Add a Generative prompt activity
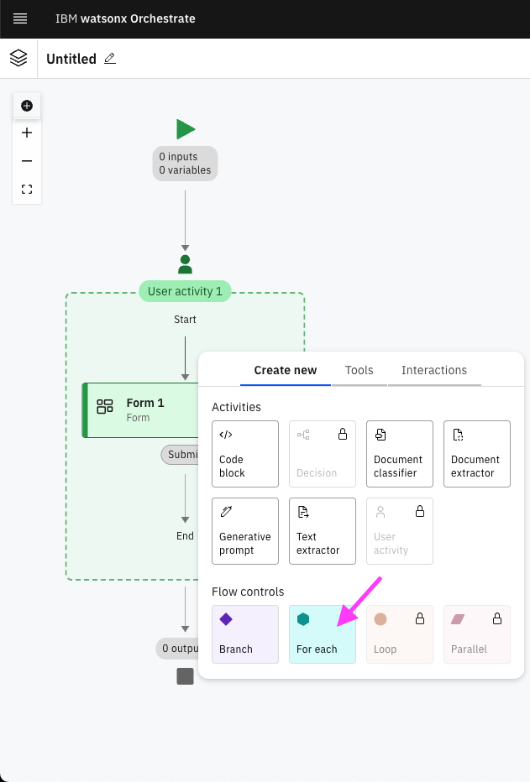The width and height of the screenshot is (530, 782). (245, 531)
